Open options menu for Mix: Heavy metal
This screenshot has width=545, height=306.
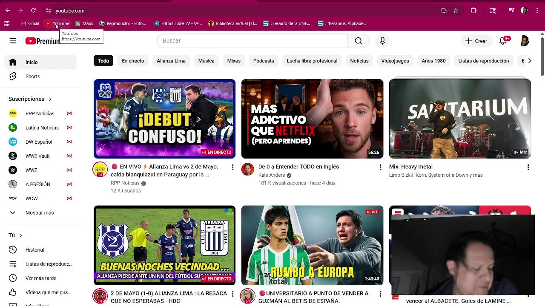528,167
